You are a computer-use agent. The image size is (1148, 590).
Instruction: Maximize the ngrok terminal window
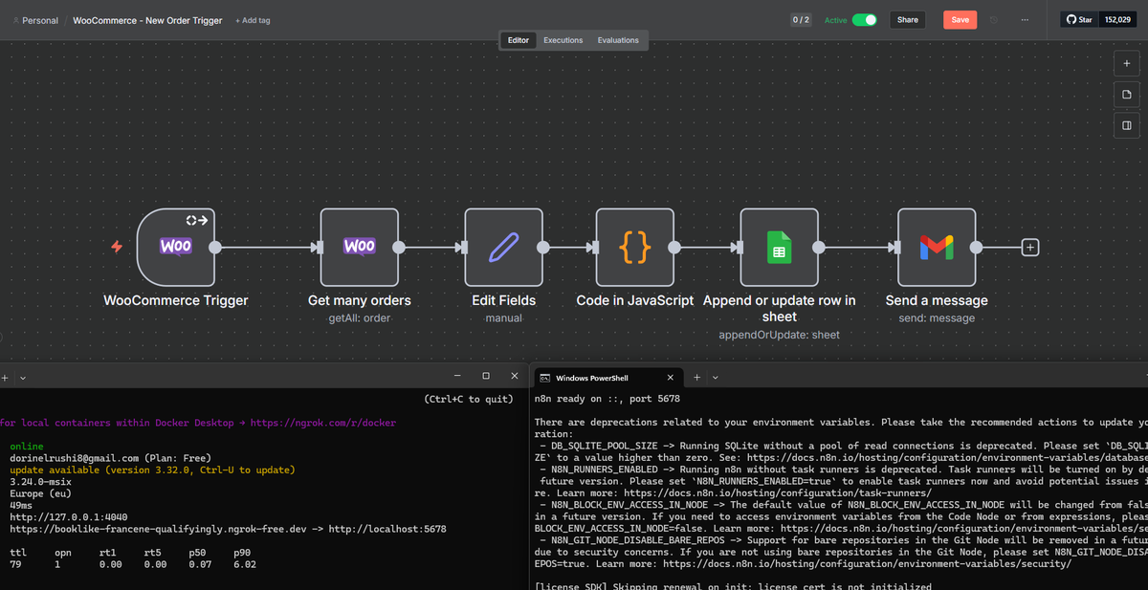click(486, 376)
